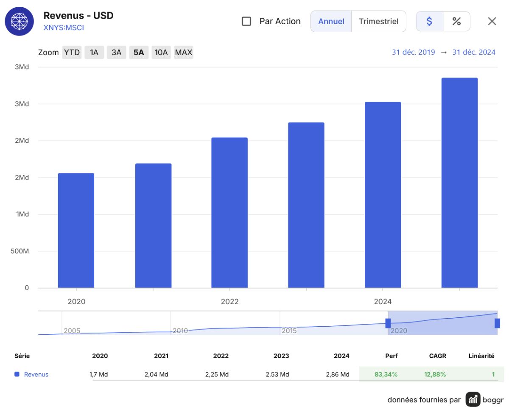Image resolution: width=509 pixels, height=414 pixels.
Task: Click the CAGR column header
Action: pyautogui.click(x=438, y=356)
